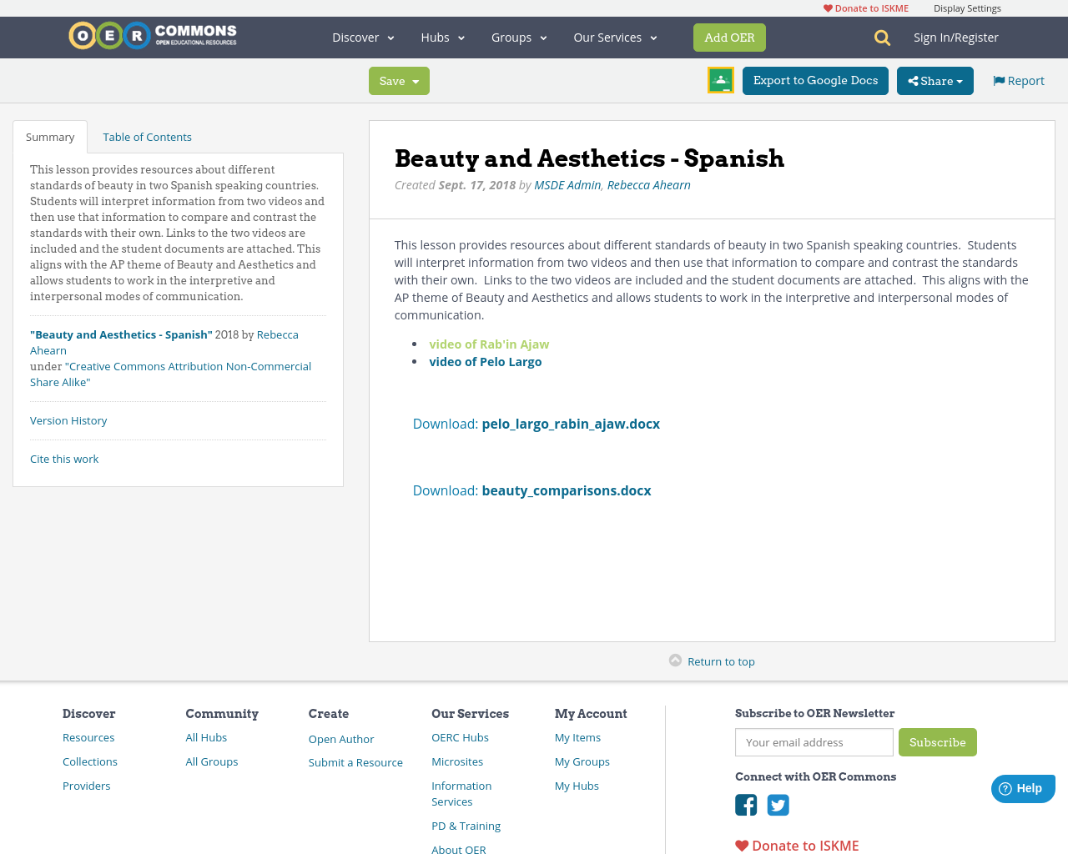Click the Twitter icon under Connect with OER Commons
Viewport: 1068px width, 854px height.
coord(778,803)
